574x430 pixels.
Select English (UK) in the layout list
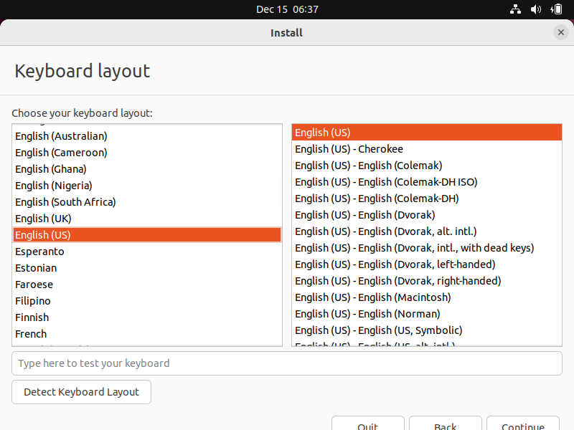(x=43, y=219)
